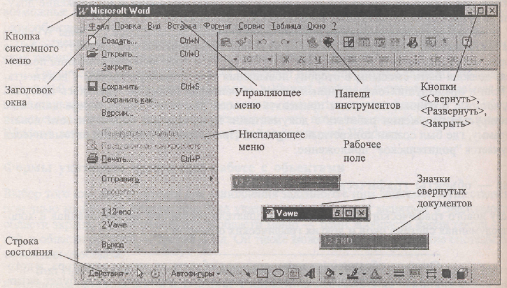Select the Oval drawing tool
This screenshot has height=288, width=507.
pyautogui.click(x=278, y=273)
